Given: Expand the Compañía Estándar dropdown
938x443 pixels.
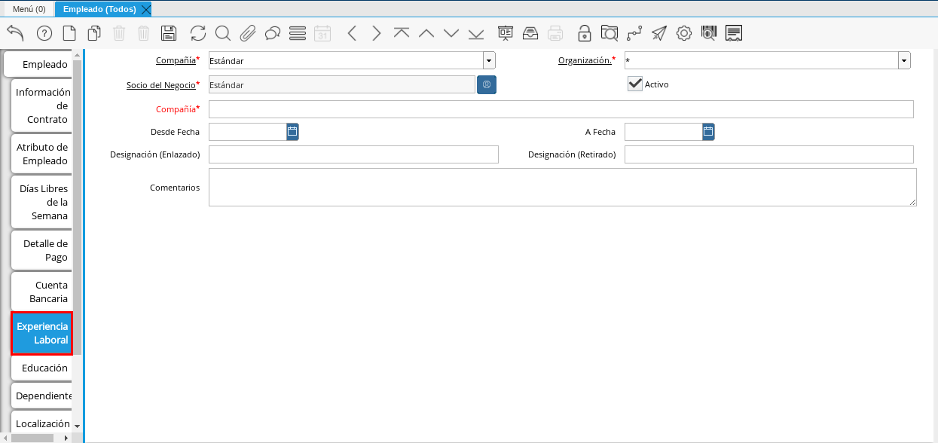Looking at the screenshot, I should (x=489, y=61).
